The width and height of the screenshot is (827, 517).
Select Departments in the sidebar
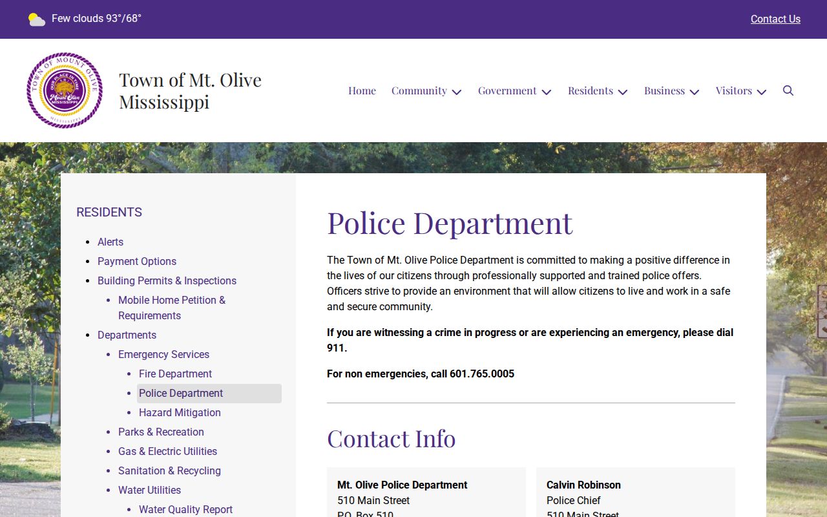[x=127, y=335]
